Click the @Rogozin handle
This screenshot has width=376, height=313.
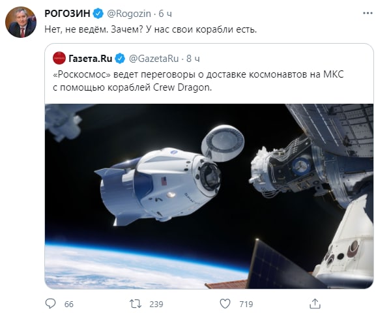click(129, 14)
